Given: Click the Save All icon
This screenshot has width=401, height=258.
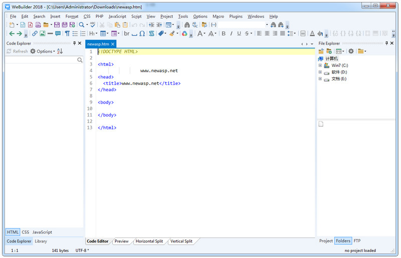Looking at the screenshot, I should pyautogui.click(x=65, y=25).
